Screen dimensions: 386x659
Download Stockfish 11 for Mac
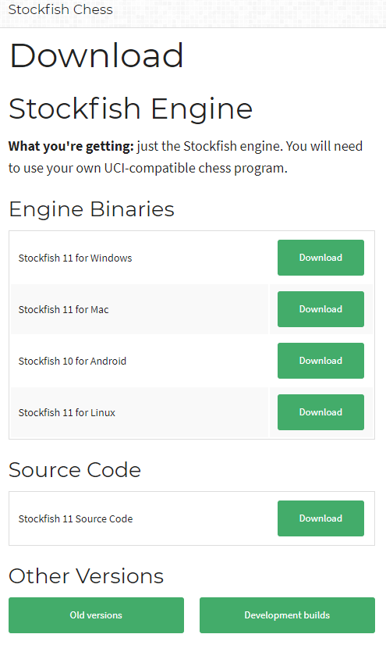(320, 309)
